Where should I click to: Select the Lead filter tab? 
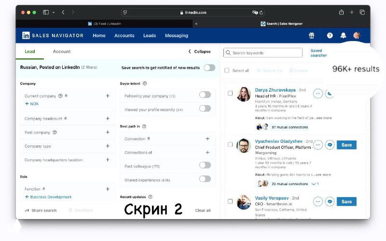coord(30,52)
